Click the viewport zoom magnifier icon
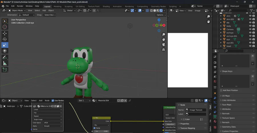Screen dimensions: 257x133 (163, 34)
